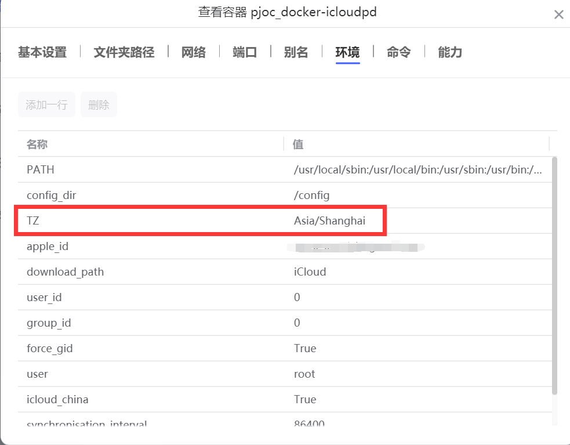
Task: Click the user value root
Action: click(x=304, y=374)
